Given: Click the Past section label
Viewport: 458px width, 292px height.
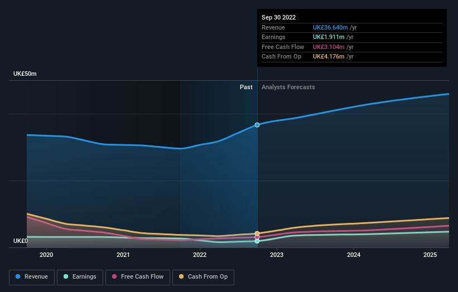Looking at the screenshot, I should (246, 87).
